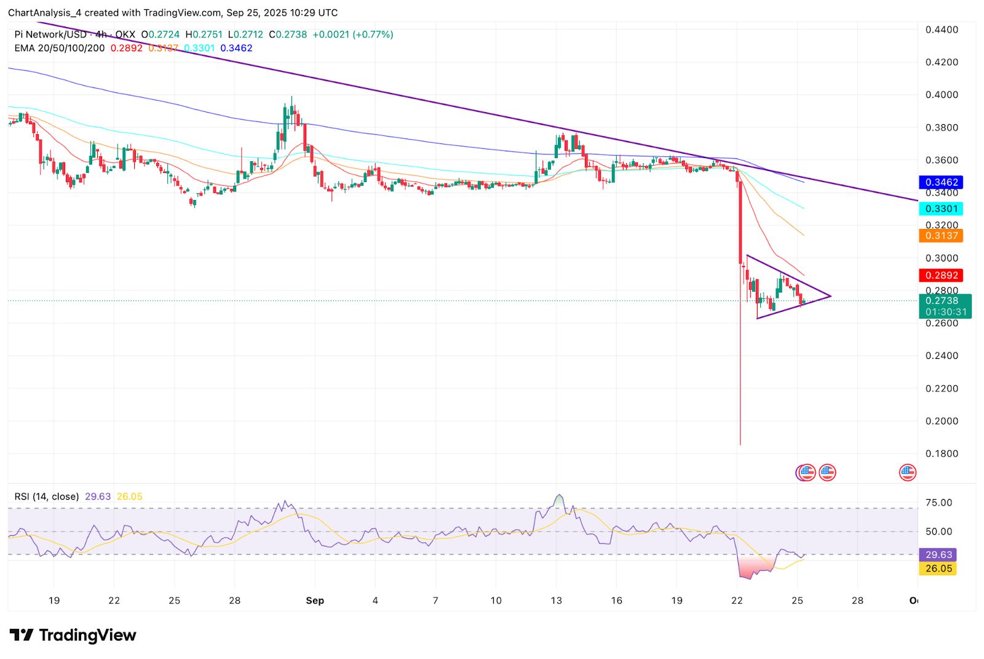This screenshot has width=984, height=659.
Task: Select the cyan 0.3301 EMA price label
Action: click(941, 209)
